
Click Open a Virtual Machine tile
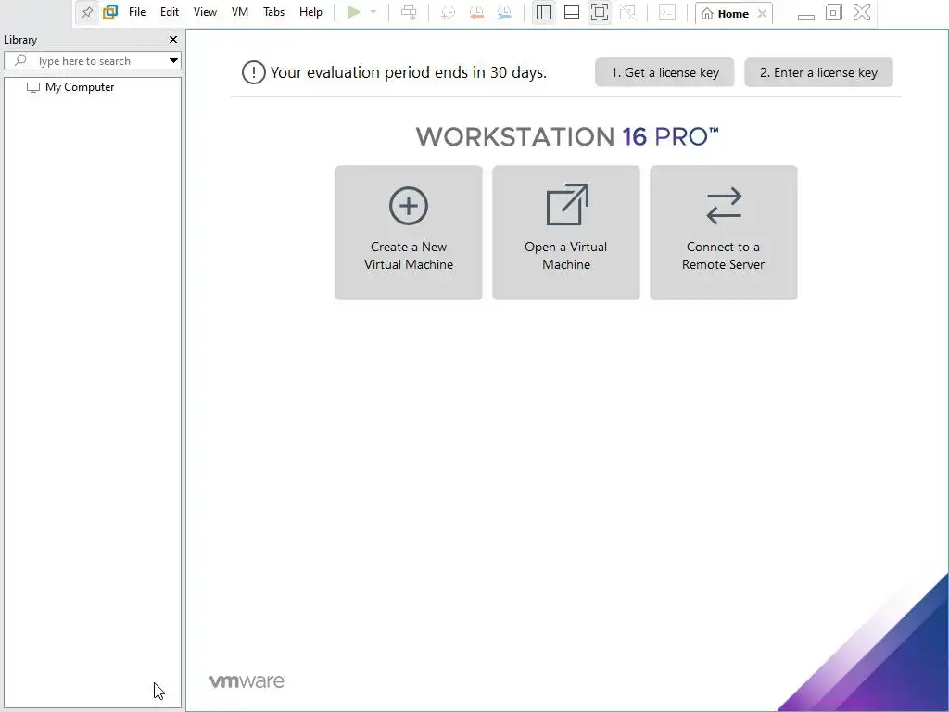566,233
